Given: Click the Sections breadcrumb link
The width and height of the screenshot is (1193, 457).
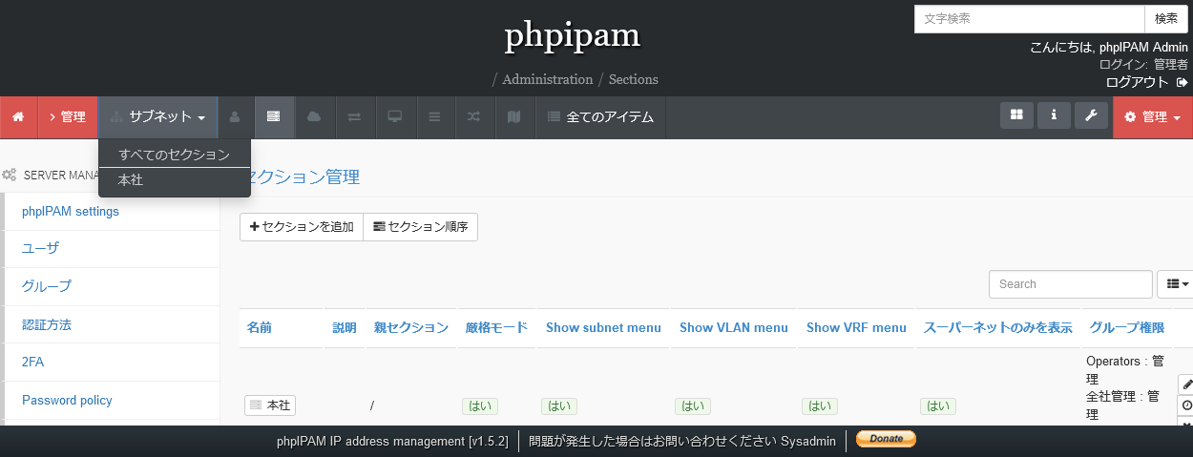Looking at the screenshot, I should 633,79.
